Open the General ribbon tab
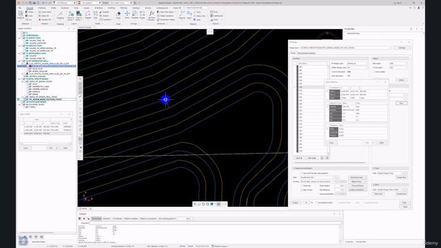 30,8
